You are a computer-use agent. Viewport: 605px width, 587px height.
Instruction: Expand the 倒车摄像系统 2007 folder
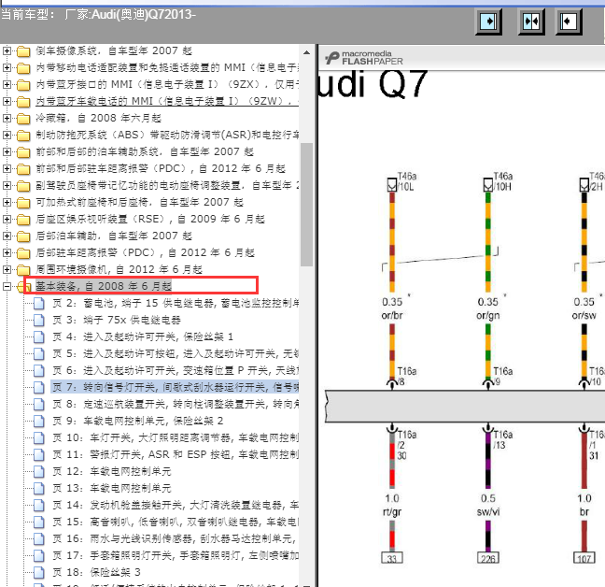(7, 50)
